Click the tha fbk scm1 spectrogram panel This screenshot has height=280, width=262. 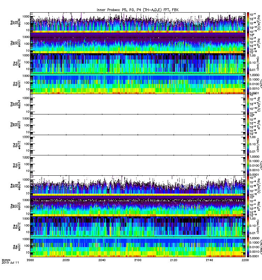coord(138,84)
